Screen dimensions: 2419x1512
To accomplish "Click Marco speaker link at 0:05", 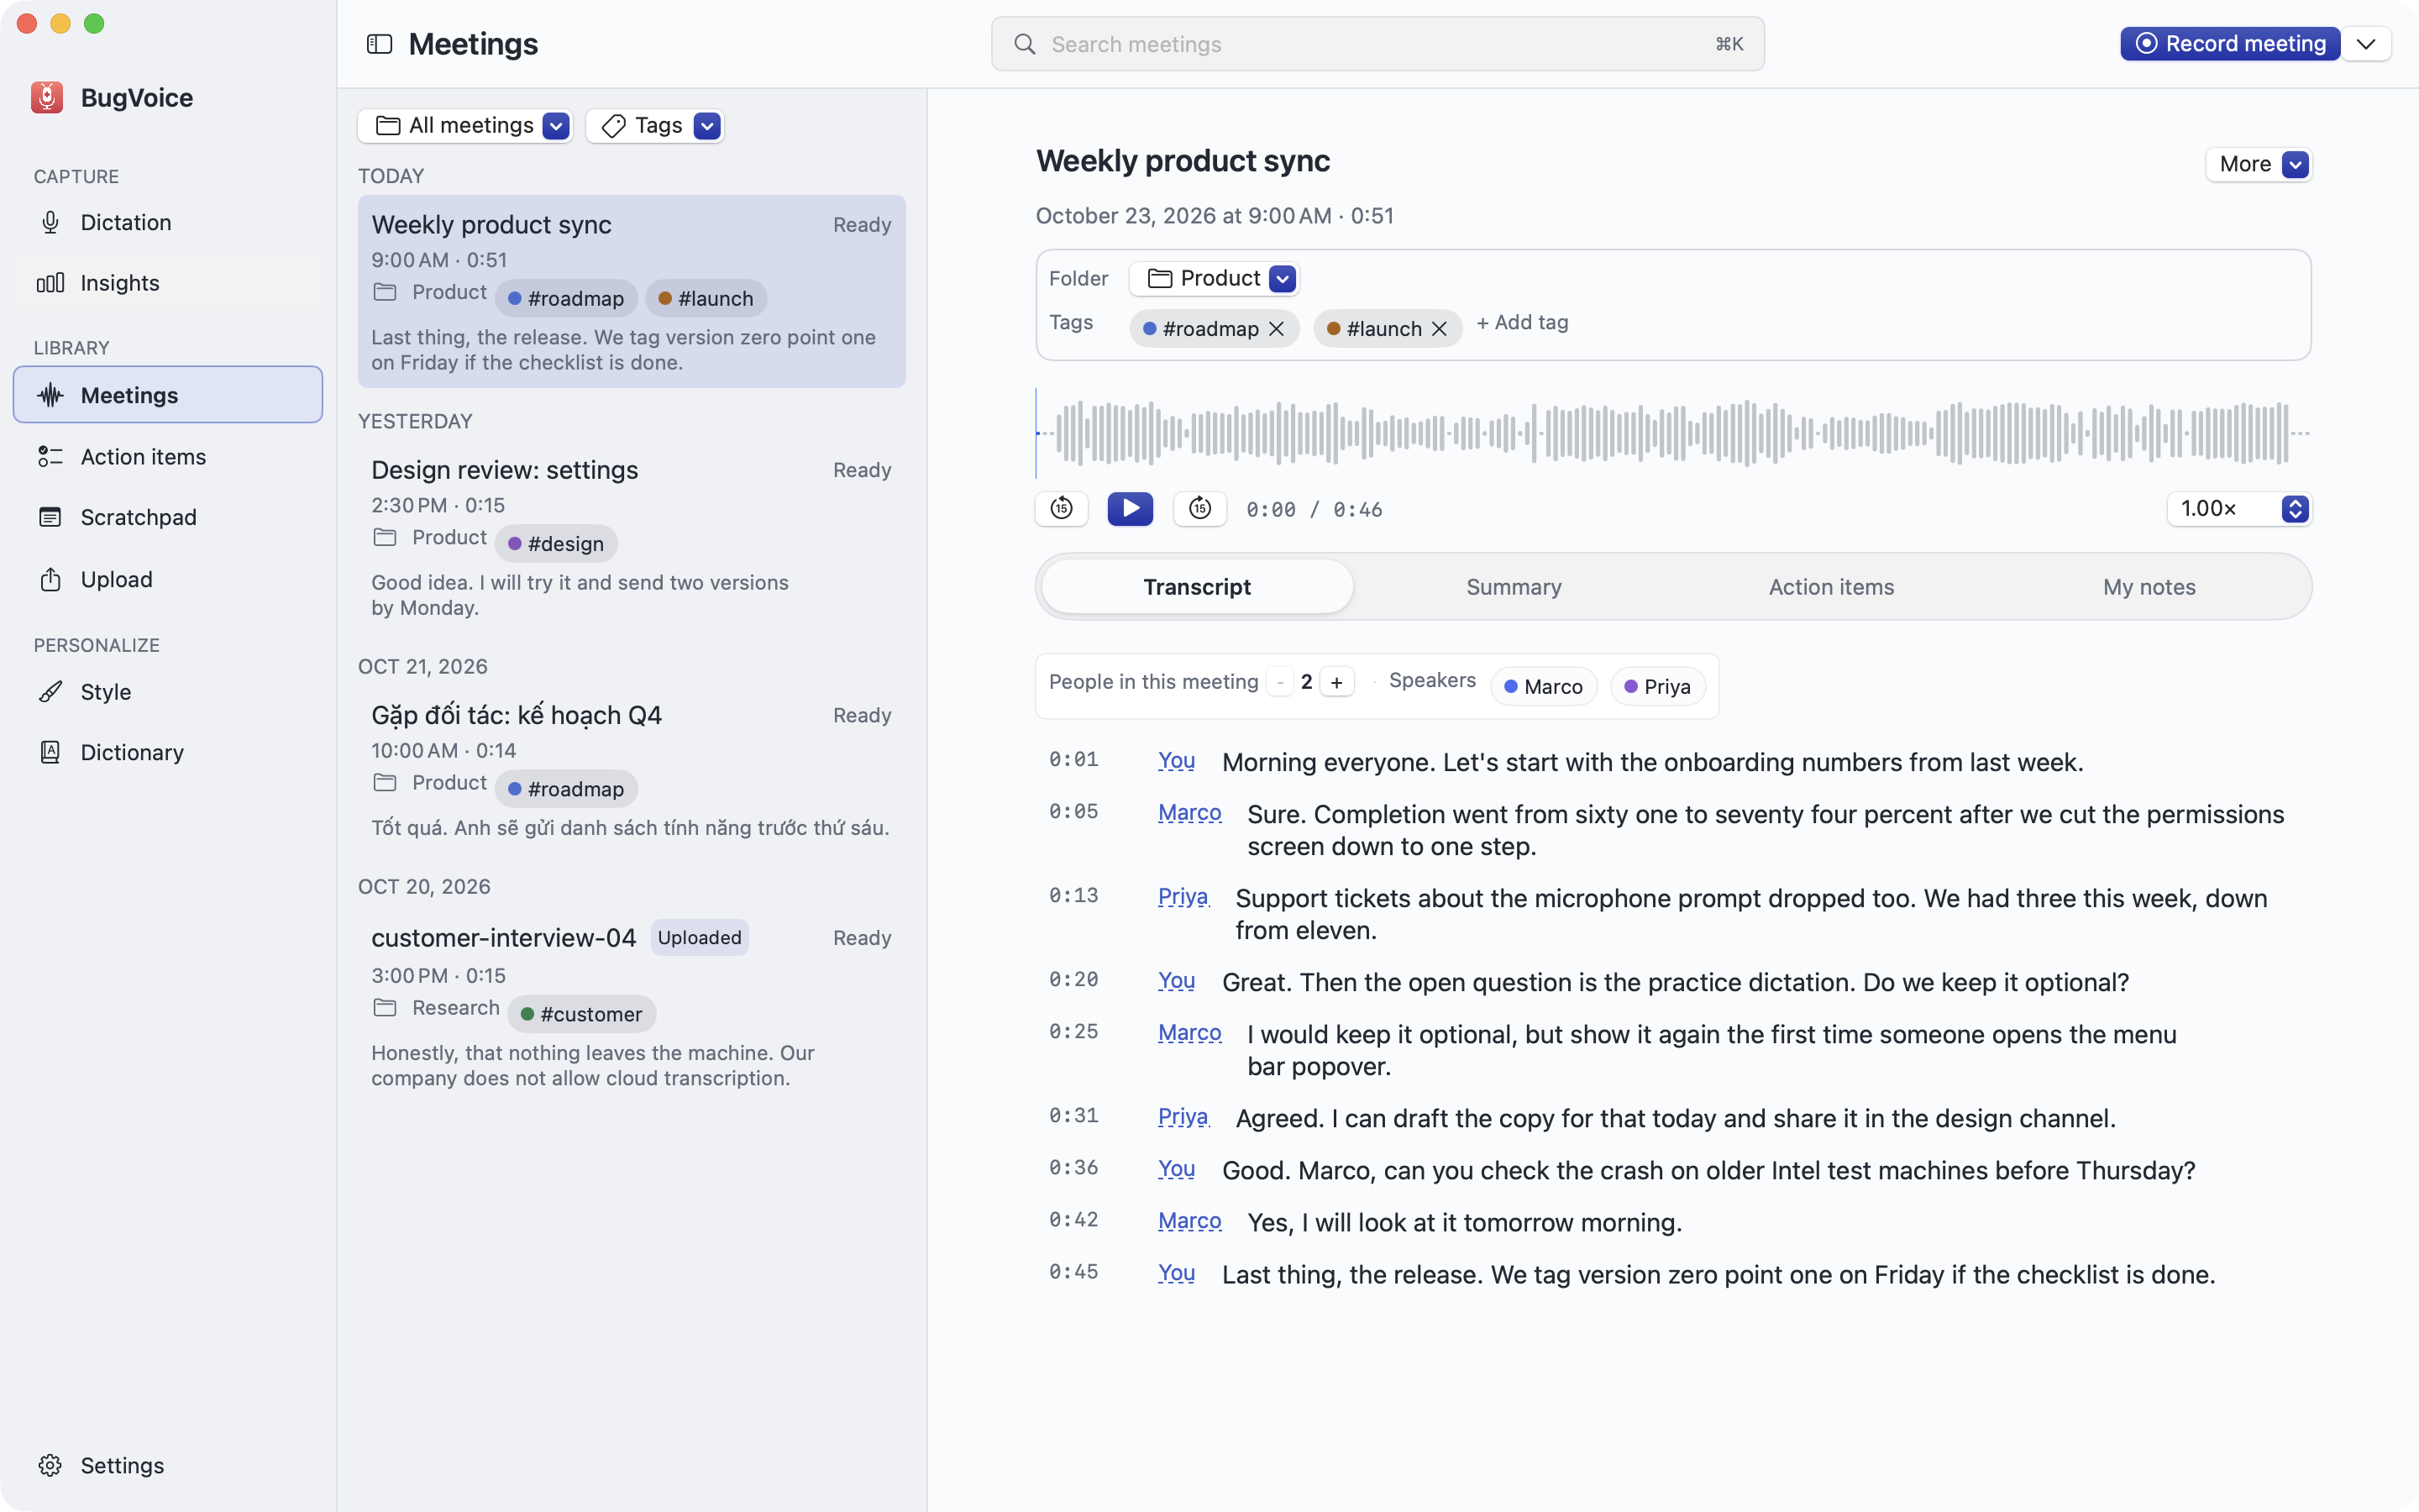I will [x=1189, y=813].
